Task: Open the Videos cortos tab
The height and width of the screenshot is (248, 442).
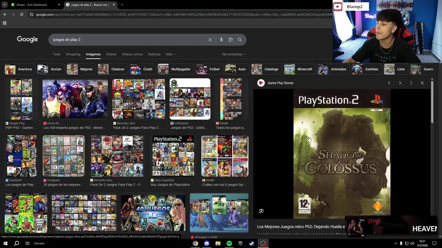Action: click(132, 54)
